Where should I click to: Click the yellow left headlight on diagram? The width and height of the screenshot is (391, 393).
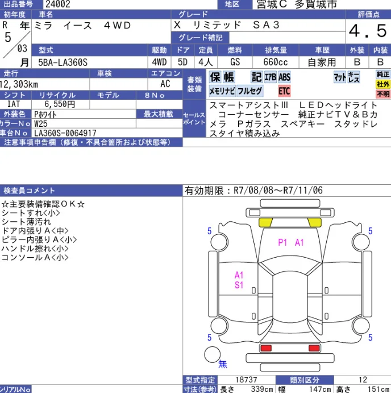click(265, 222)
